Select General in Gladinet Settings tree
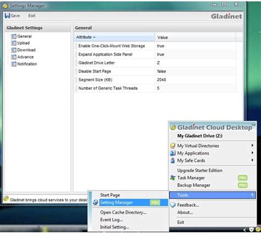 pyautogui.click(x=24, y=36)
